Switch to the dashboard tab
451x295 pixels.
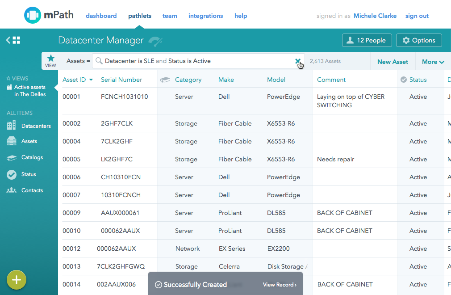pyautogui.click(x=101, y=16)
